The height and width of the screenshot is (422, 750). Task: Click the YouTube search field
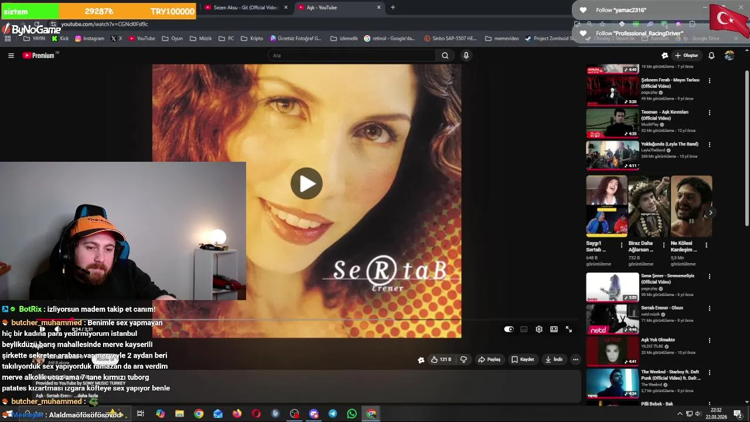tap(351, 56)
